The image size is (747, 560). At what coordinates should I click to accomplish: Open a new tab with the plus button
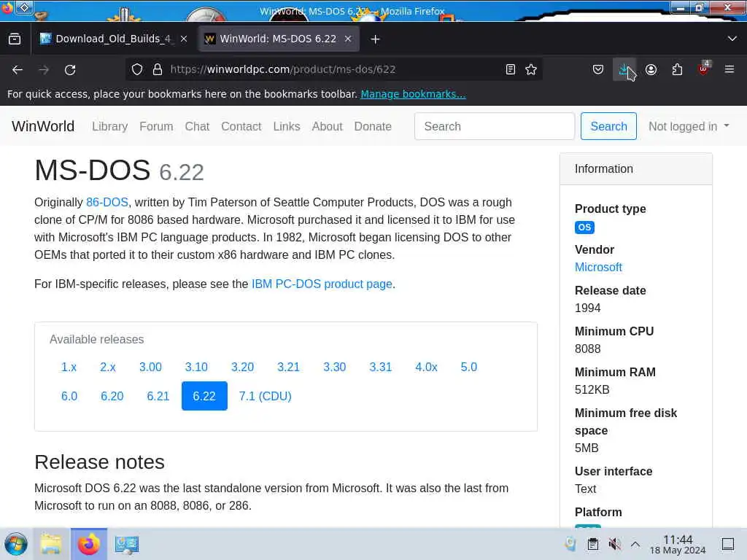pos(376,39)
